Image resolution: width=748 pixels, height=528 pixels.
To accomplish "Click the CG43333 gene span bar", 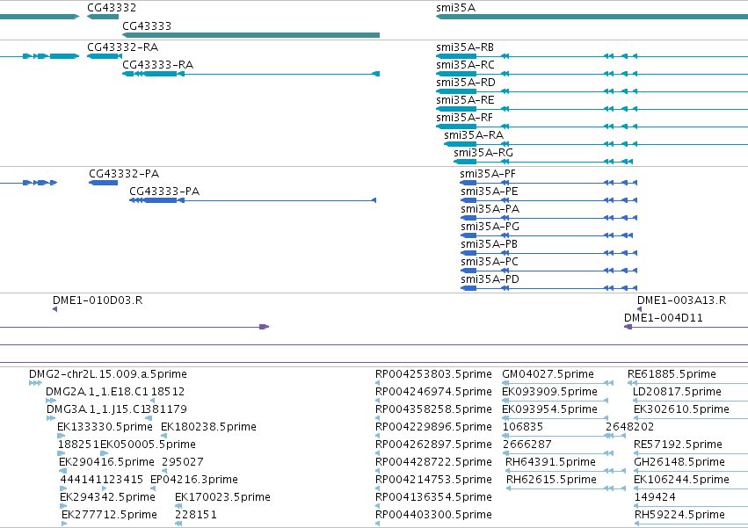I will tap(251, 35).
